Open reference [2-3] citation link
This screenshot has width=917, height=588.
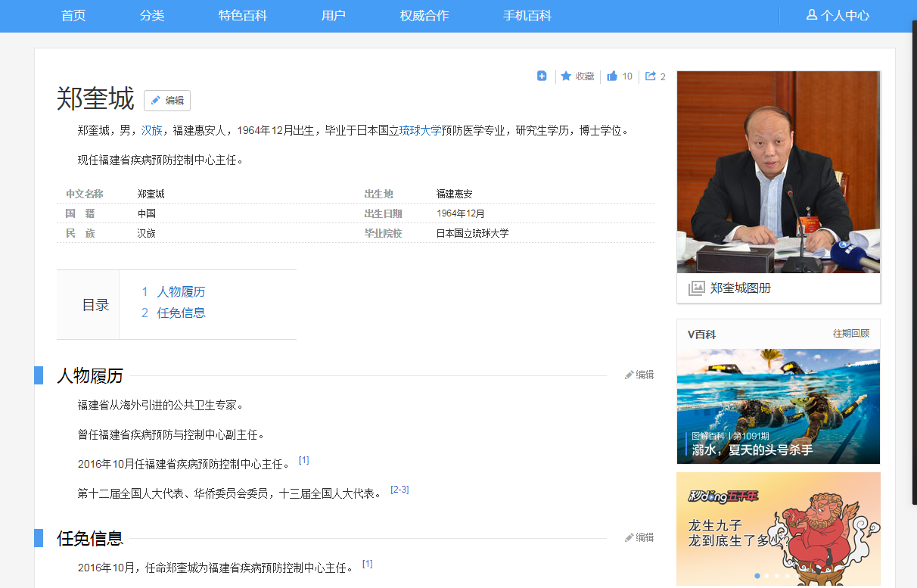(x=399, y=490)
